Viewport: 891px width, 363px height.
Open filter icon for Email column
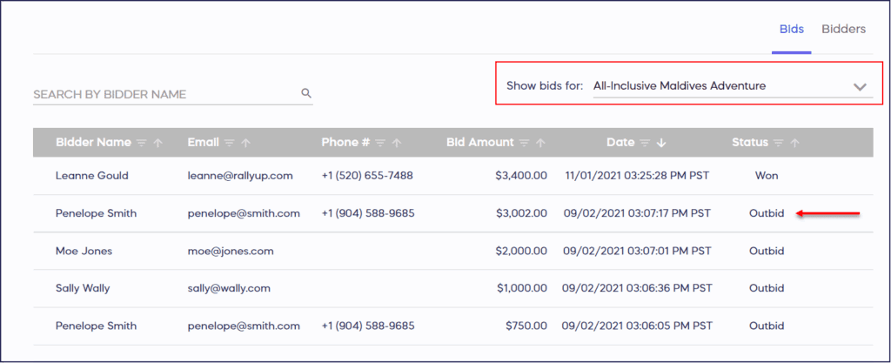230,143
